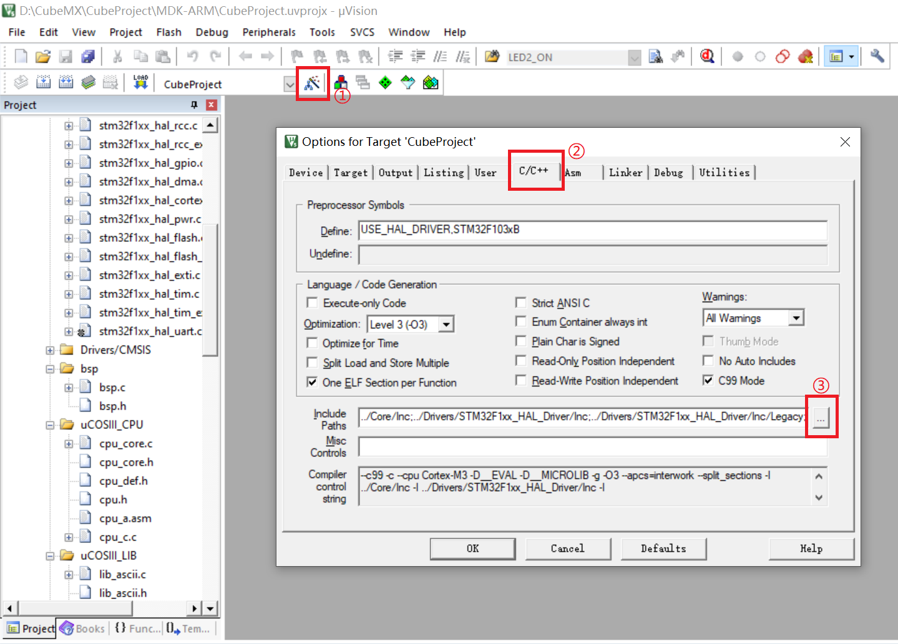The width and height of the screenshot is (898, 644).
Task: Click the Build target icon
Action: pyautogui.click(x=43, y=82)
